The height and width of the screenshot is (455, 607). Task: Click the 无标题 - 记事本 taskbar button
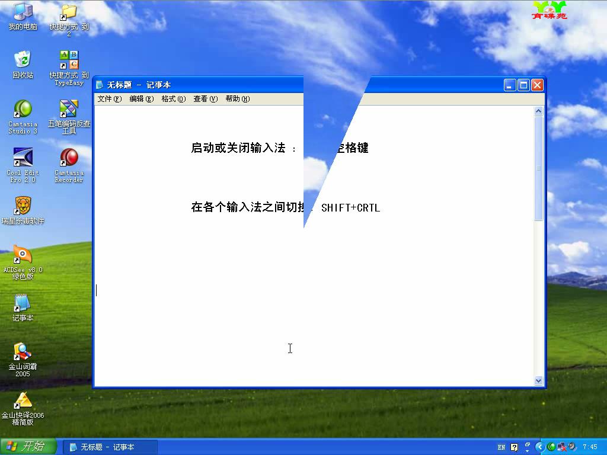tap(110, 447)
